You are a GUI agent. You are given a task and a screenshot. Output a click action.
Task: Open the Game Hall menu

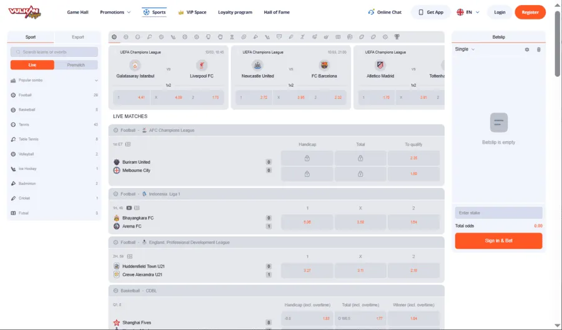78,12
